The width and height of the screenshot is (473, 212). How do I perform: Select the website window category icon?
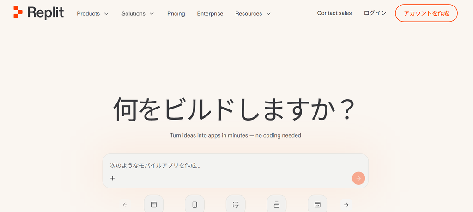[x=154, y=205]
